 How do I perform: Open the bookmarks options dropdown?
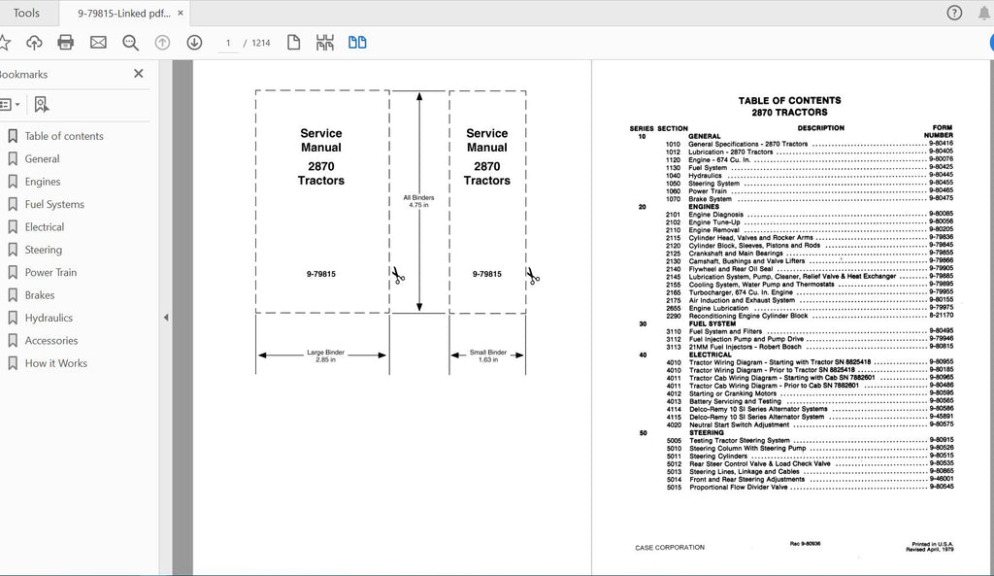(x=10, y=105)
